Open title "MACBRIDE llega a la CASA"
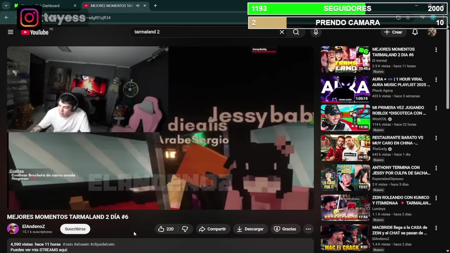 click(x=400, y=230)
